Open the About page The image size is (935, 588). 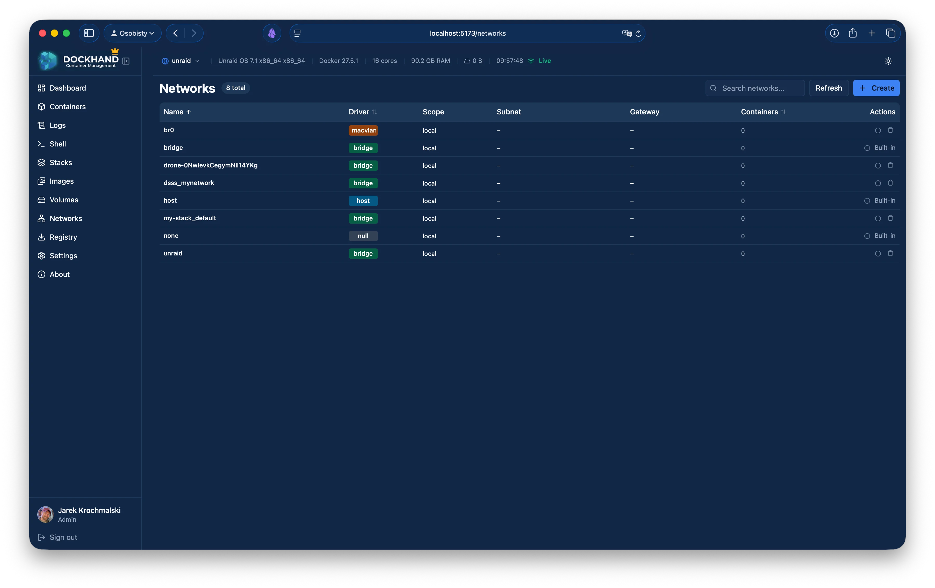[x=59, y=274]
